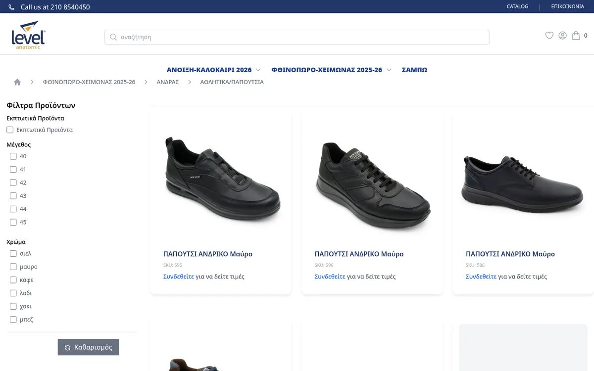Viewport: 594px width, 371px height.
Task: Select the μαυρο color filter
Action: (x=13, y=267)
